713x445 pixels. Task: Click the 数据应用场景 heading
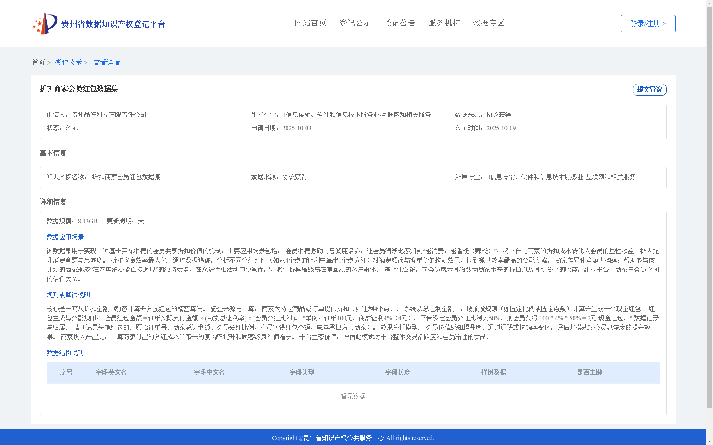(x=65, y=237)
